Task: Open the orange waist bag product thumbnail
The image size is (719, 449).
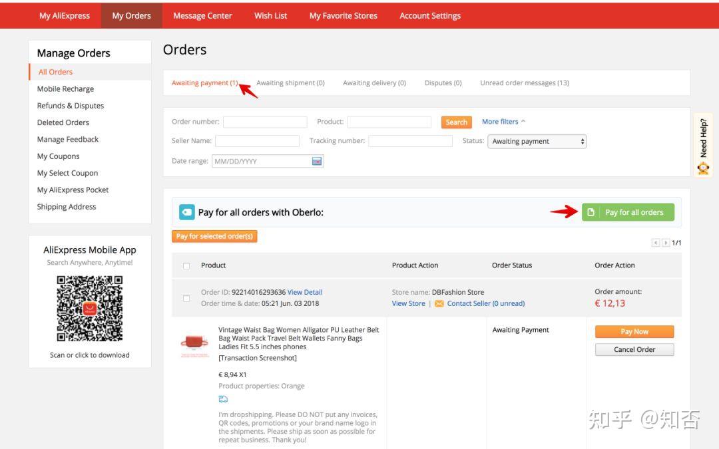Action: coord(194,344)
